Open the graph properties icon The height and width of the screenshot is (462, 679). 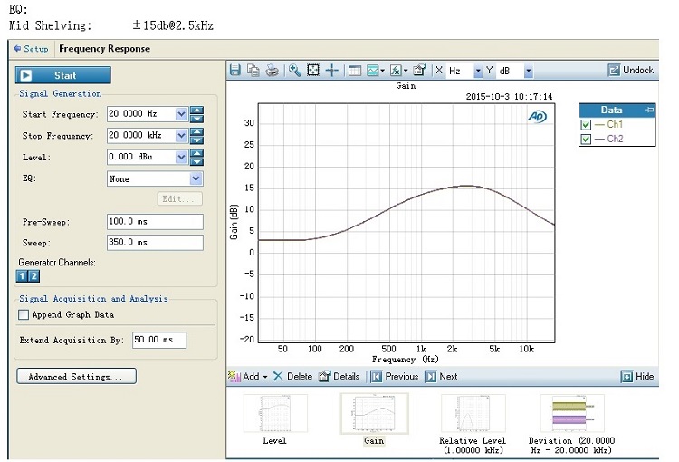pos(419,71)
